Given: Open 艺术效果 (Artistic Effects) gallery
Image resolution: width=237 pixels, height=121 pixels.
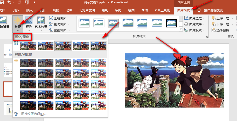Looking at the screenshot, I should tap(41, 22).
